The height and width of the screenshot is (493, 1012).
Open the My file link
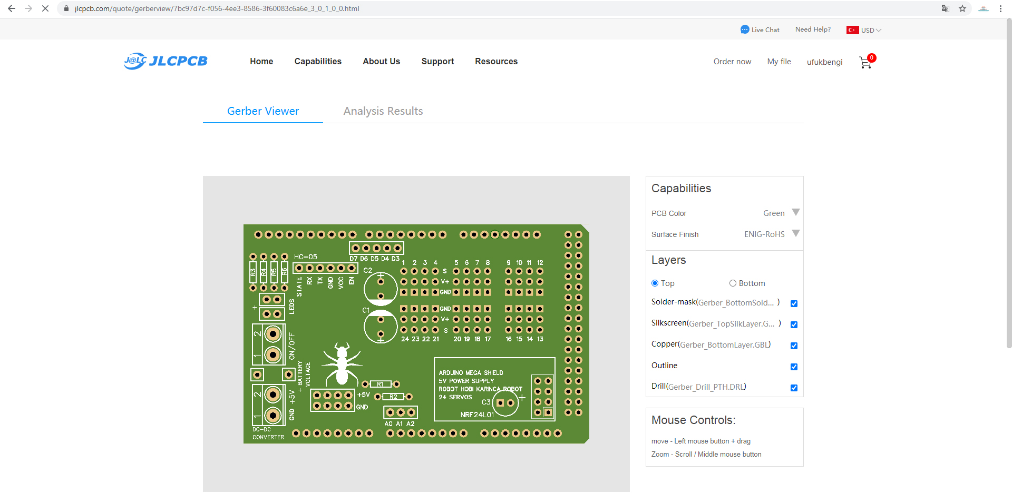(x=779, y=62)
